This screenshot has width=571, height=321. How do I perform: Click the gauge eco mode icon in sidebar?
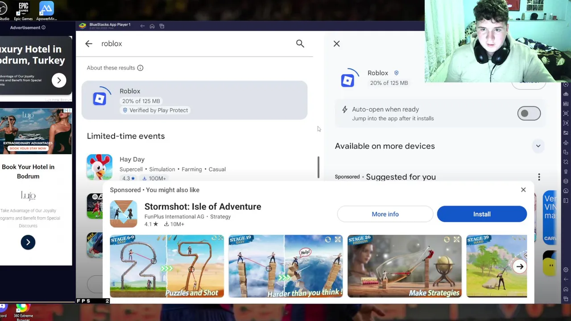pyautogui.click(x=566, y=191)
